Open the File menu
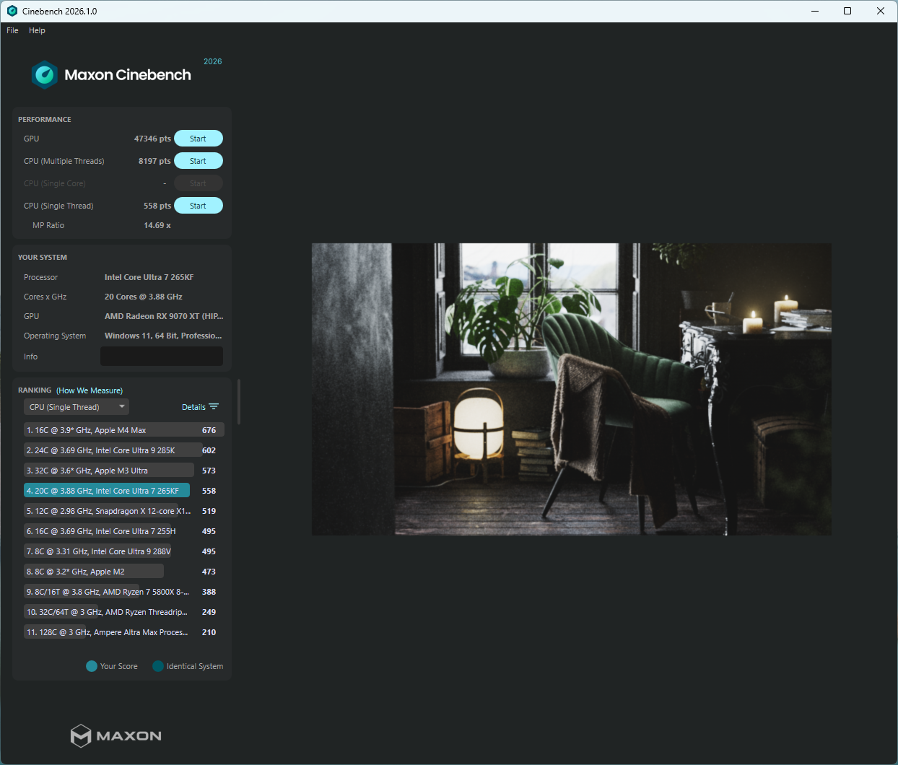898x765 pixels. point(12,30)
